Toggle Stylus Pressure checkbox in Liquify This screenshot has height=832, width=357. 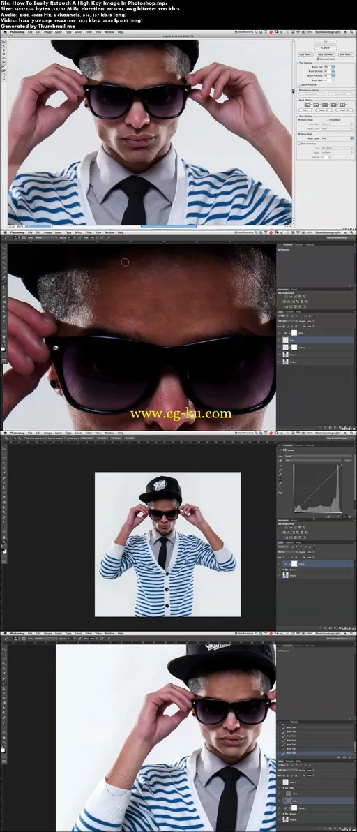299,85
